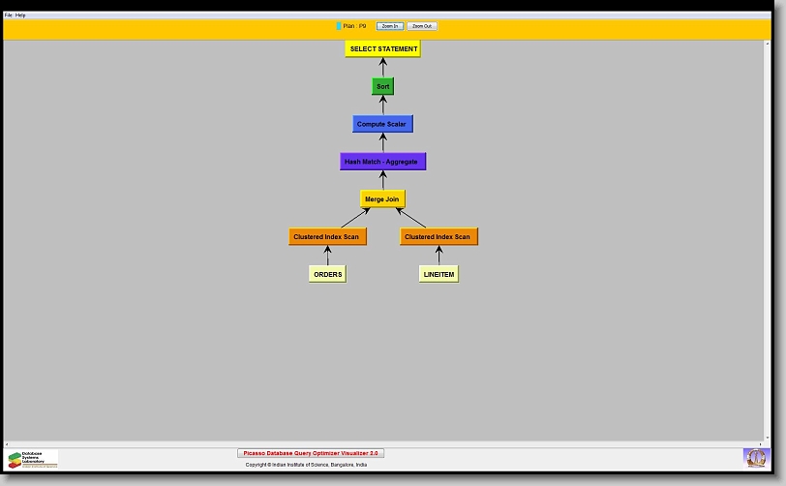Click the institute emblem icon at bottom right
This screenshot has height=486, width=786.
[x=755, y=457]
